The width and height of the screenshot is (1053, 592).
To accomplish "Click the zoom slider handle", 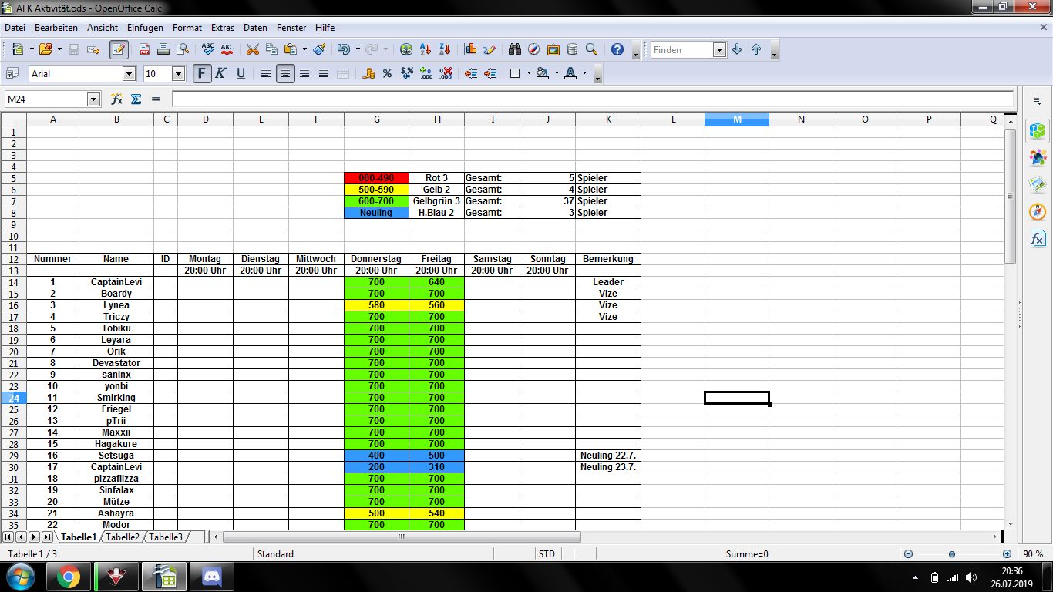I will [x=953, y=554].
